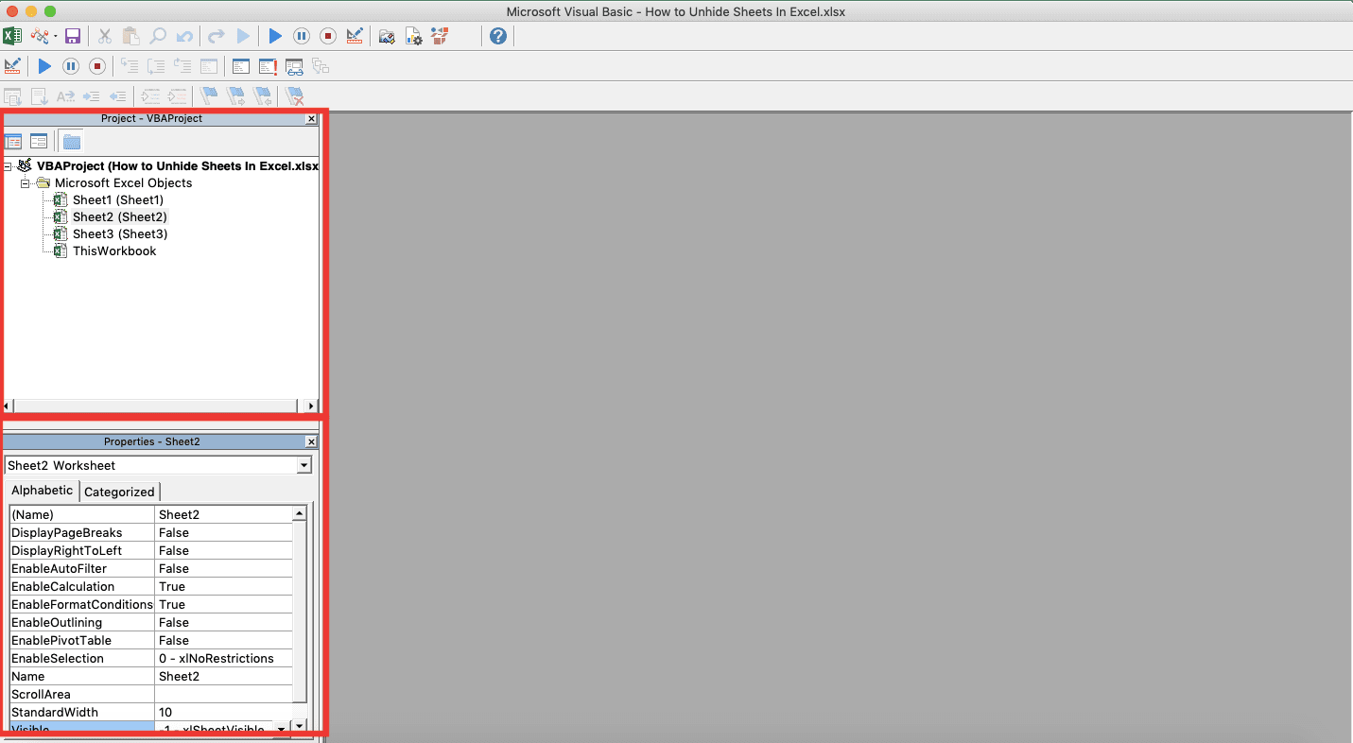This screenshot has width=1353, height=743.
Task: Click the Step Over icon
Action: pos(156,66)
